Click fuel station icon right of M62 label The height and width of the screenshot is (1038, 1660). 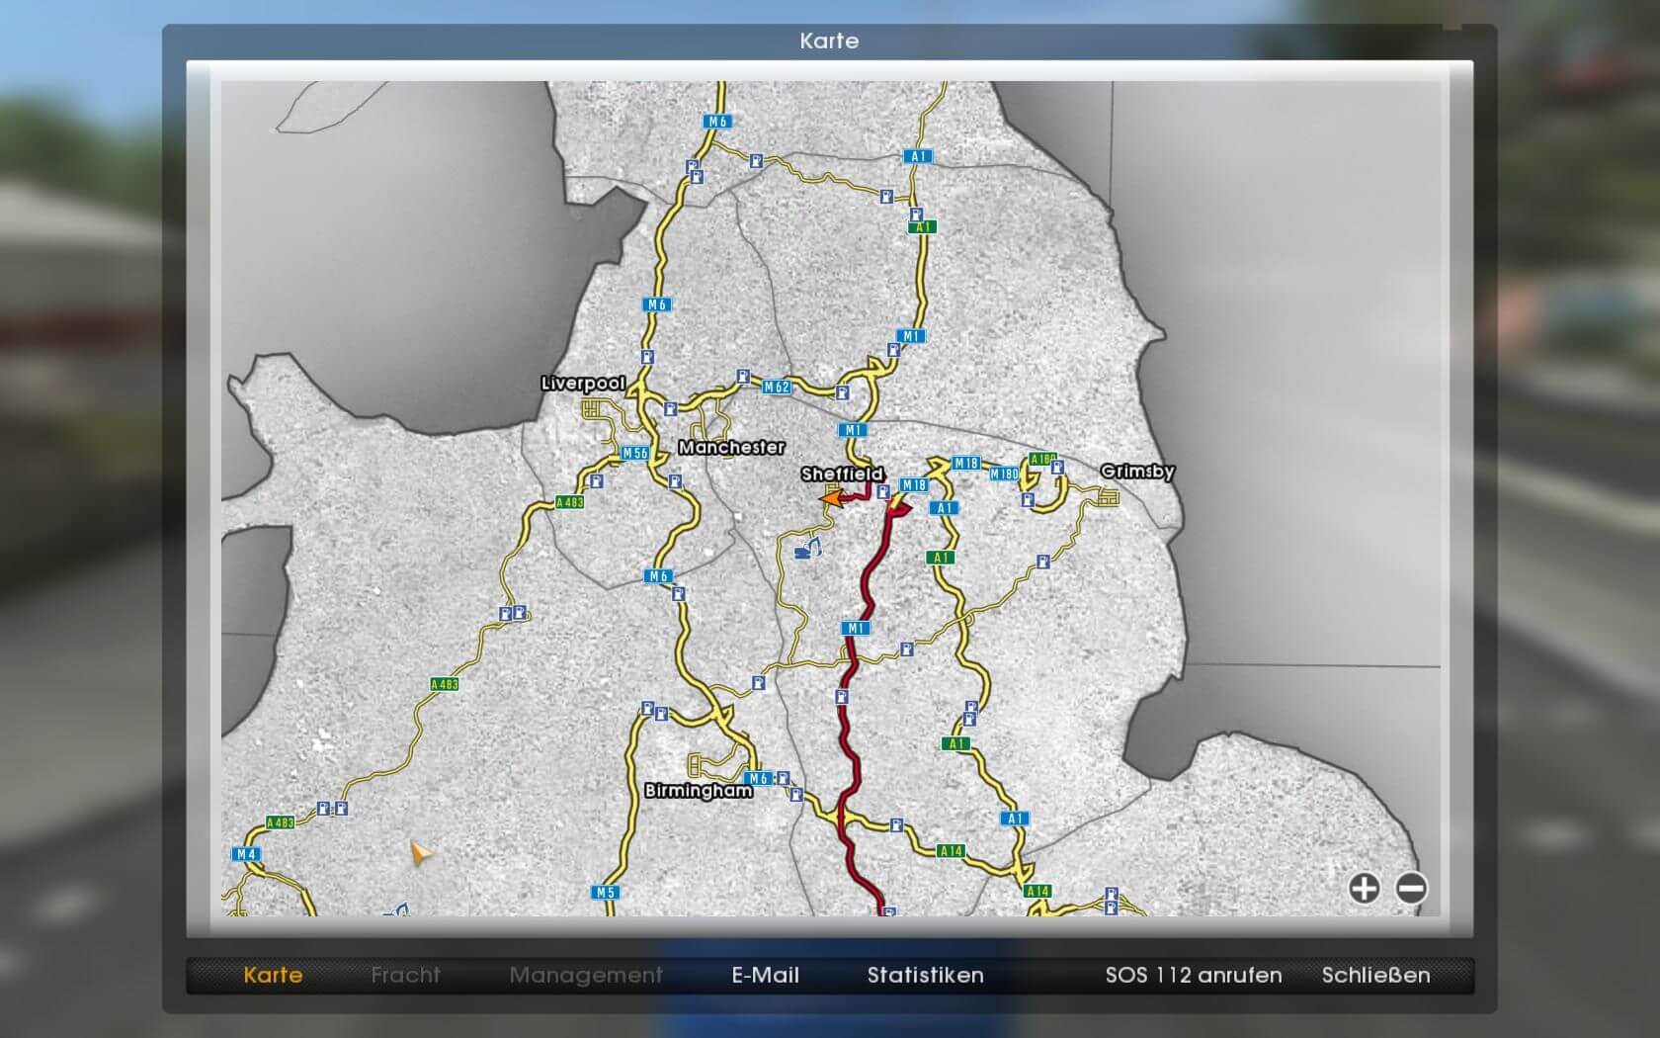(842, 392)
